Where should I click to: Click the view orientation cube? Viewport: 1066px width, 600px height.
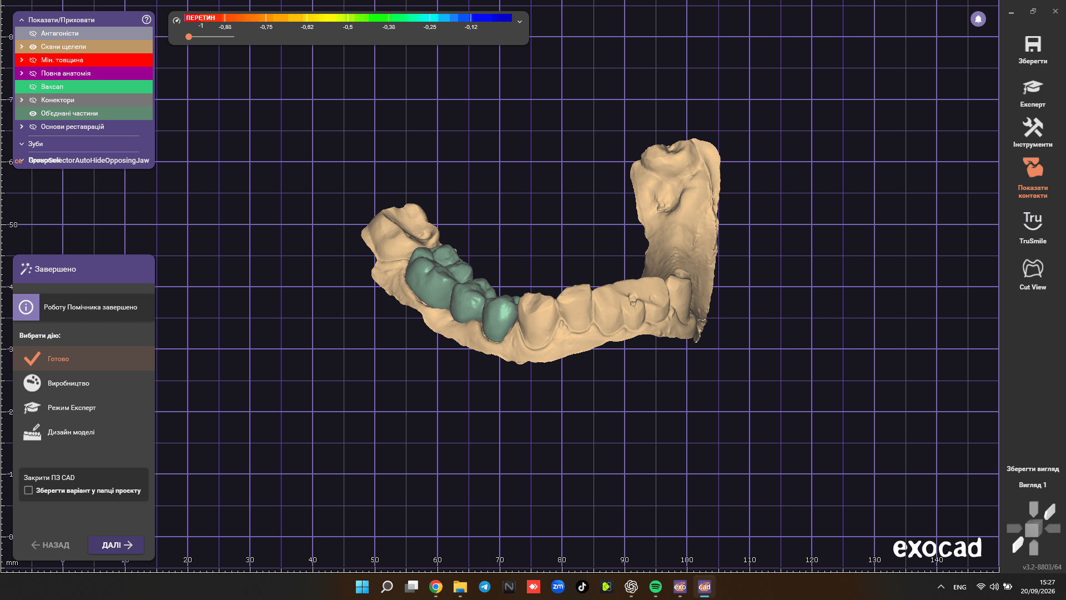pyautogui.click(x=1033, y=528)
